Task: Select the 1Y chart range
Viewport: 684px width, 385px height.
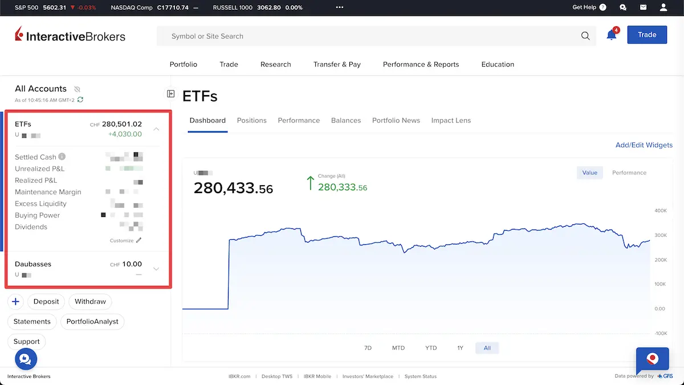Action: coord(460,348)
